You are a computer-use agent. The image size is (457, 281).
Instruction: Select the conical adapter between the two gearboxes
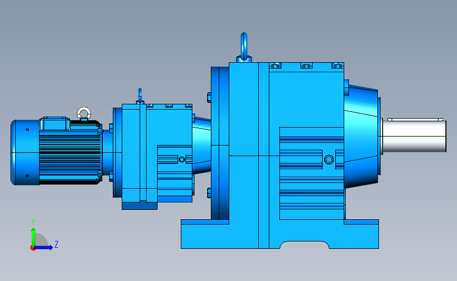pyautogui.click(x=202, y=145)
